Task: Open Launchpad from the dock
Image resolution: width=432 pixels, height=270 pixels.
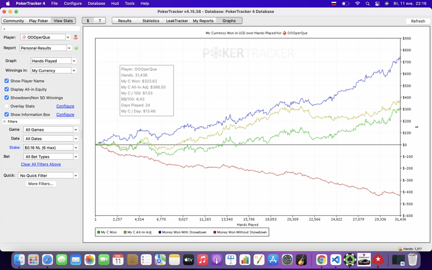Action: click(x=33, y=260)
